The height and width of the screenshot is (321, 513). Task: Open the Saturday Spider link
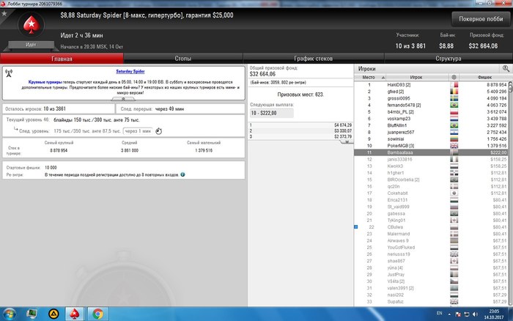point(130,71)
